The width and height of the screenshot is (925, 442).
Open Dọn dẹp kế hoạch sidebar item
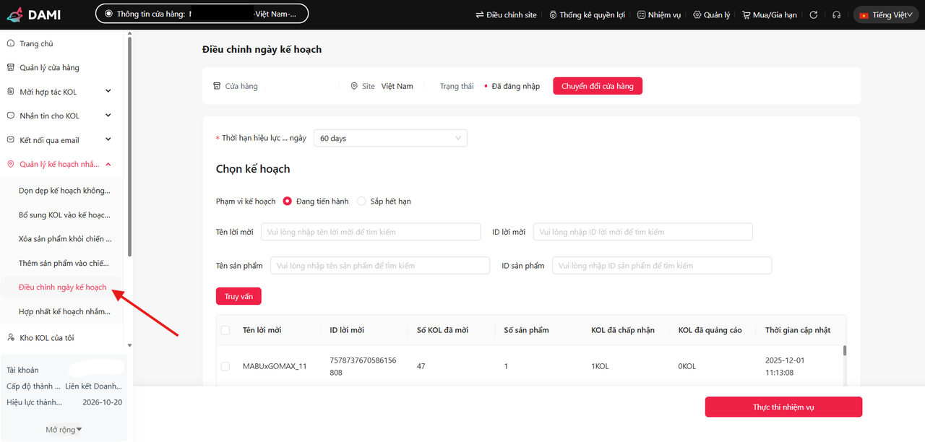tap(64, 191)
